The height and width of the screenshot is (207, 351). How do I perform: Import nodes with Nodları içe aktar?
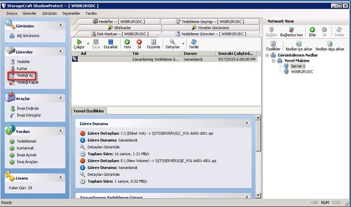(298, 46)
